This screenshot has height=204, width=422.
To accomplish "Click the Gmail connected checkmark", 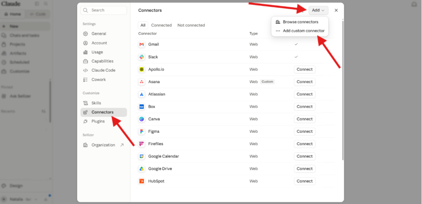I will click(296, 44).
